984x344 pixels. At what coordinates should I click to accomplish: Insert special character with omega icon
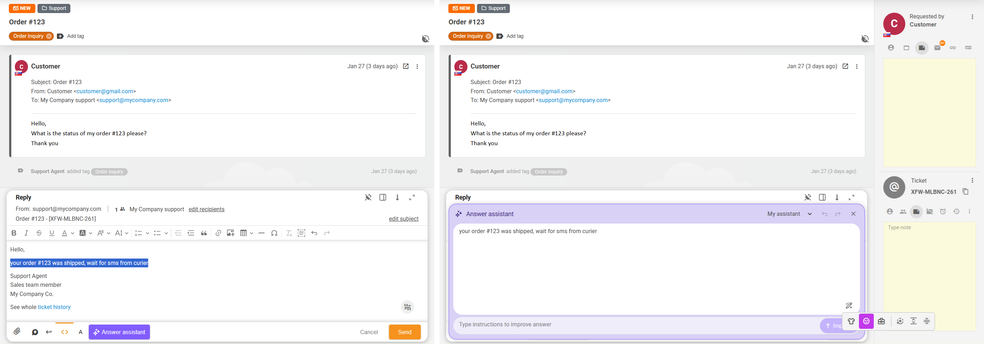coord(274,233)
